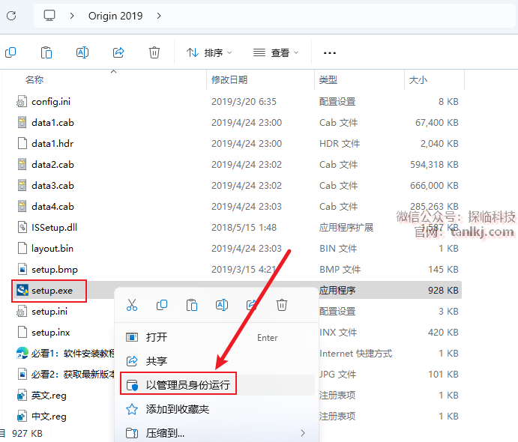Click the setup.inx file name
This screenshot has width=518, height=442.
pyautogui.click(x=50, y=333)
